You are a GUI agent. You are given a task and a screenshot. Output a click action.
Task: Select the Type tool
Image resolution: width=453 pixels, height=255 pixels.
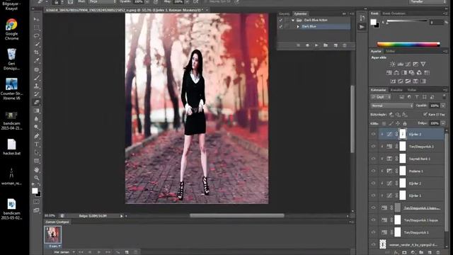(x=36, y=144)
